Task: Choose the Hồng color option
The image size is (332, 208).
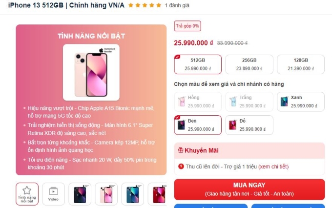Action: click(x=198, y=102)
